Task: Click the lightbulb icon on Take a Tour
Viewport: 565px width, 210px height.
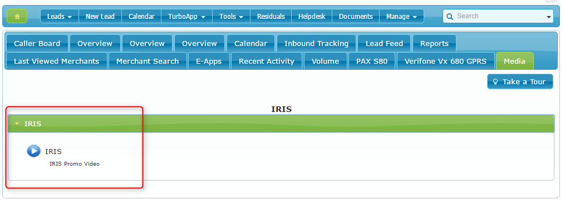Action: click(x=495, y=82)
